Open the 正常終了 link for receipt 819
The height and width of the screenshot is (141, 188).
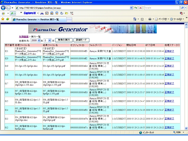tap(169, 66)
